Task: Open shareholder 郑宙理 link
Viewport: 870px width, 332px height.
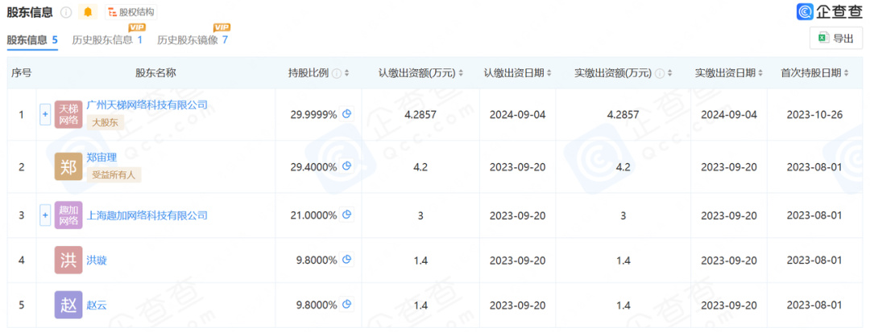Action: 101,158
